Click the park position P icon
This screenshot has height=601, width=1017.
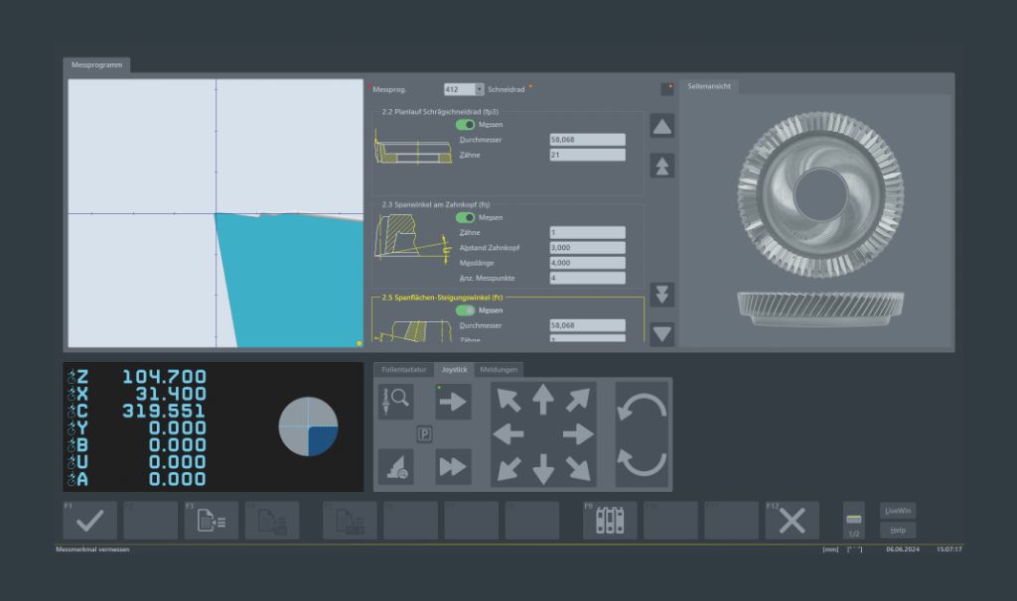[424, 434]
